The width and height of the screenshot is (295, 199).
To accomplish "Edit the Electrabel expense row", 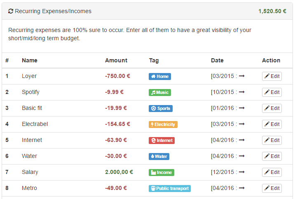I will [x=272, y=124].
